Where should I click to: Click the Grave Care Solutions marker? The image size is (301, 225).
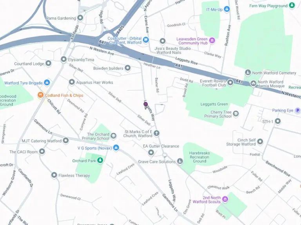[x=180, y=161]
